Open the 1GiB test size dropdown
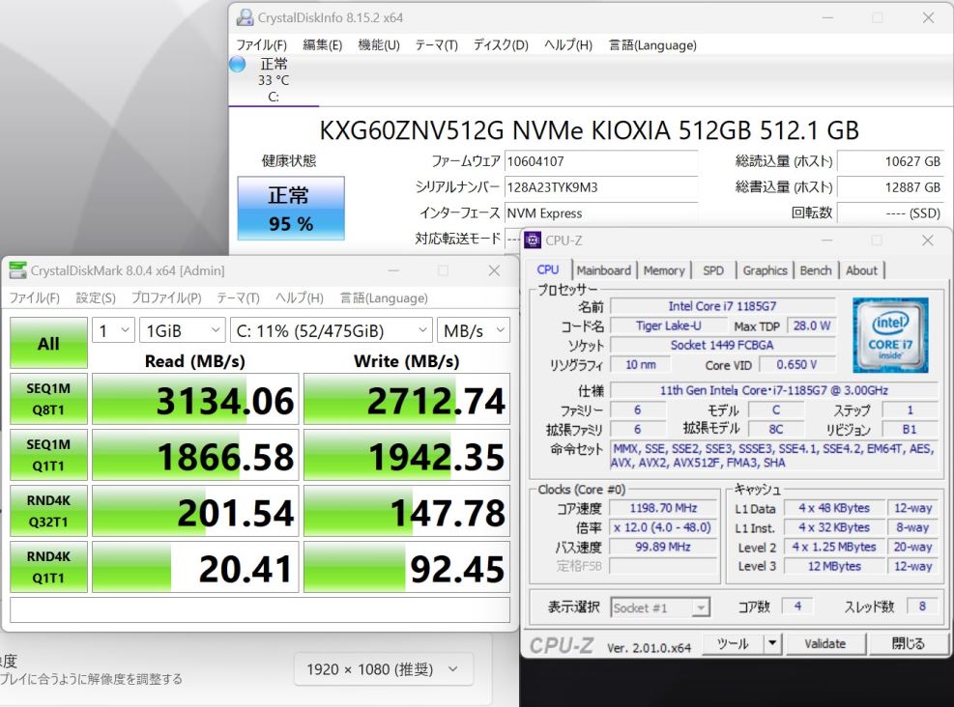The height and width of the screenshot is (707, 954). tap(182, 331)
